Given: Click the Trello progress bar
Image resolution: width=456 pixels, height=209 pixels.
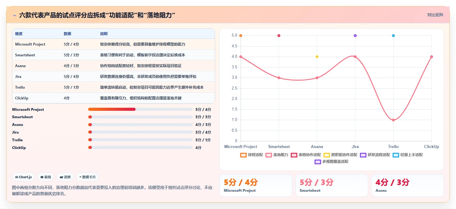Looking at the screenshot, I should tap(140, 140).
